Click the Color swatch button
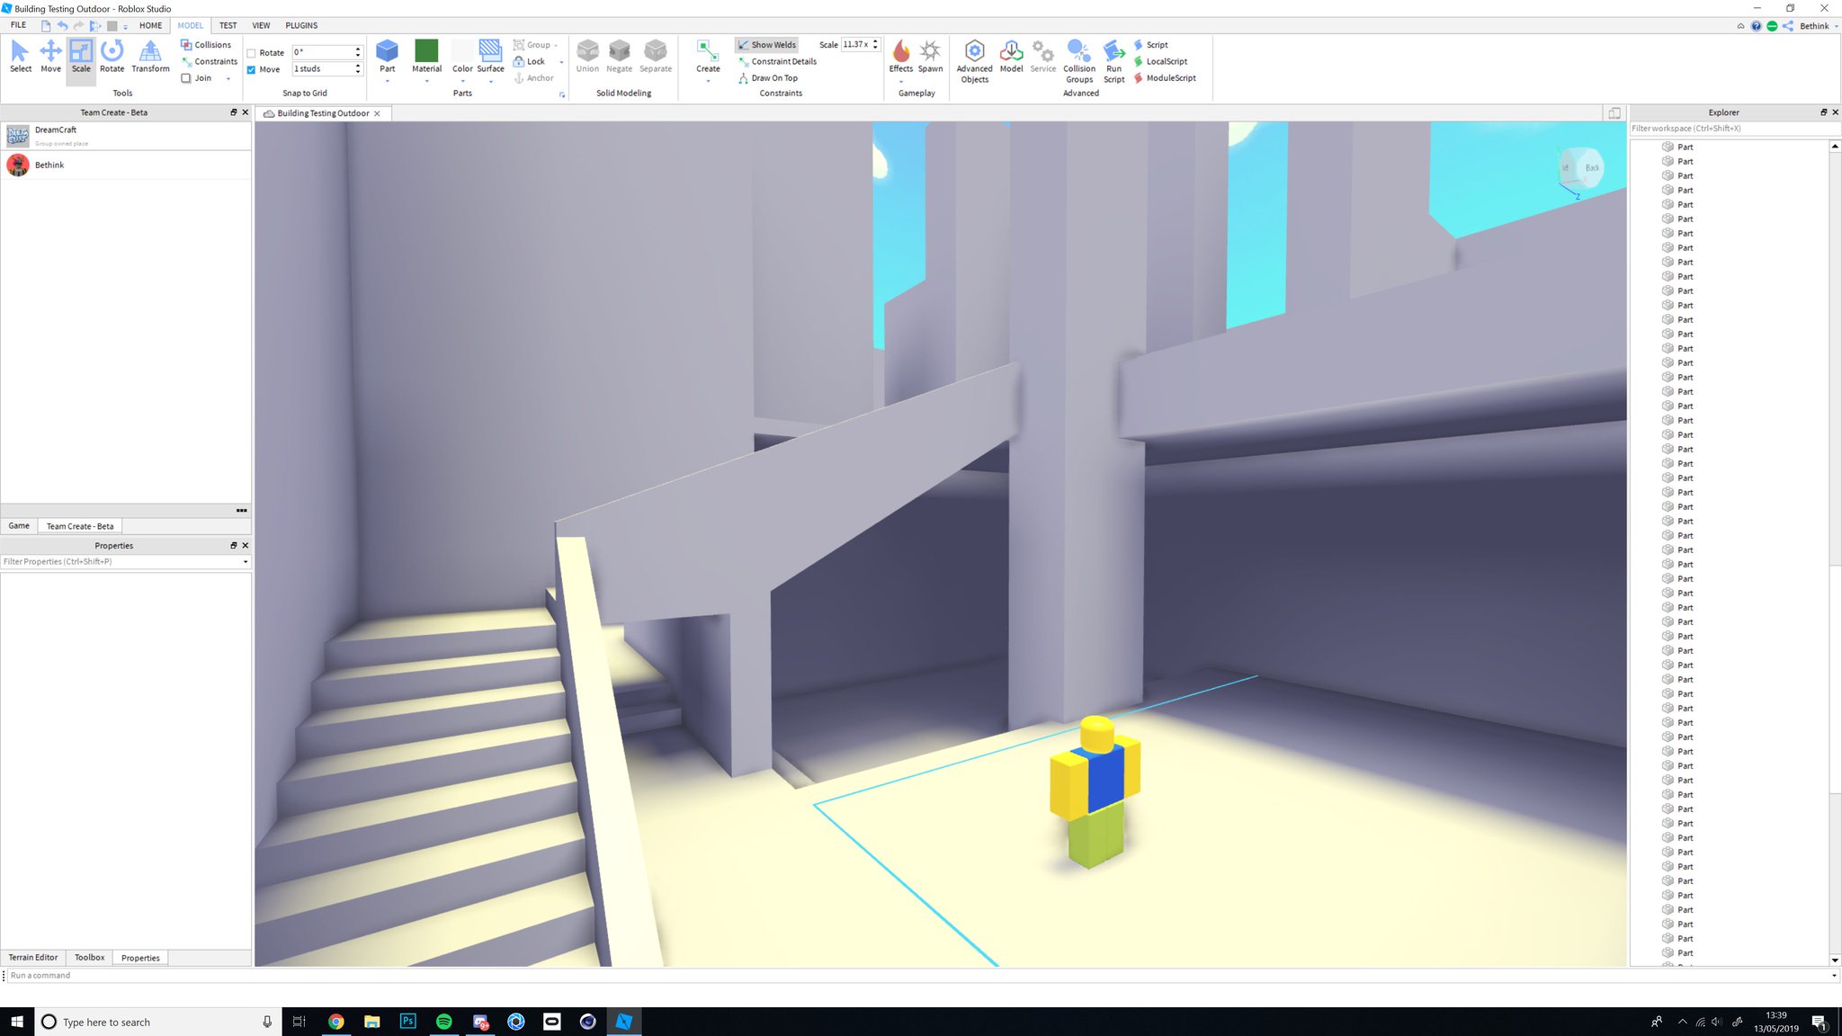Viewport: 1842px width, 1036px height. point(462,51)
